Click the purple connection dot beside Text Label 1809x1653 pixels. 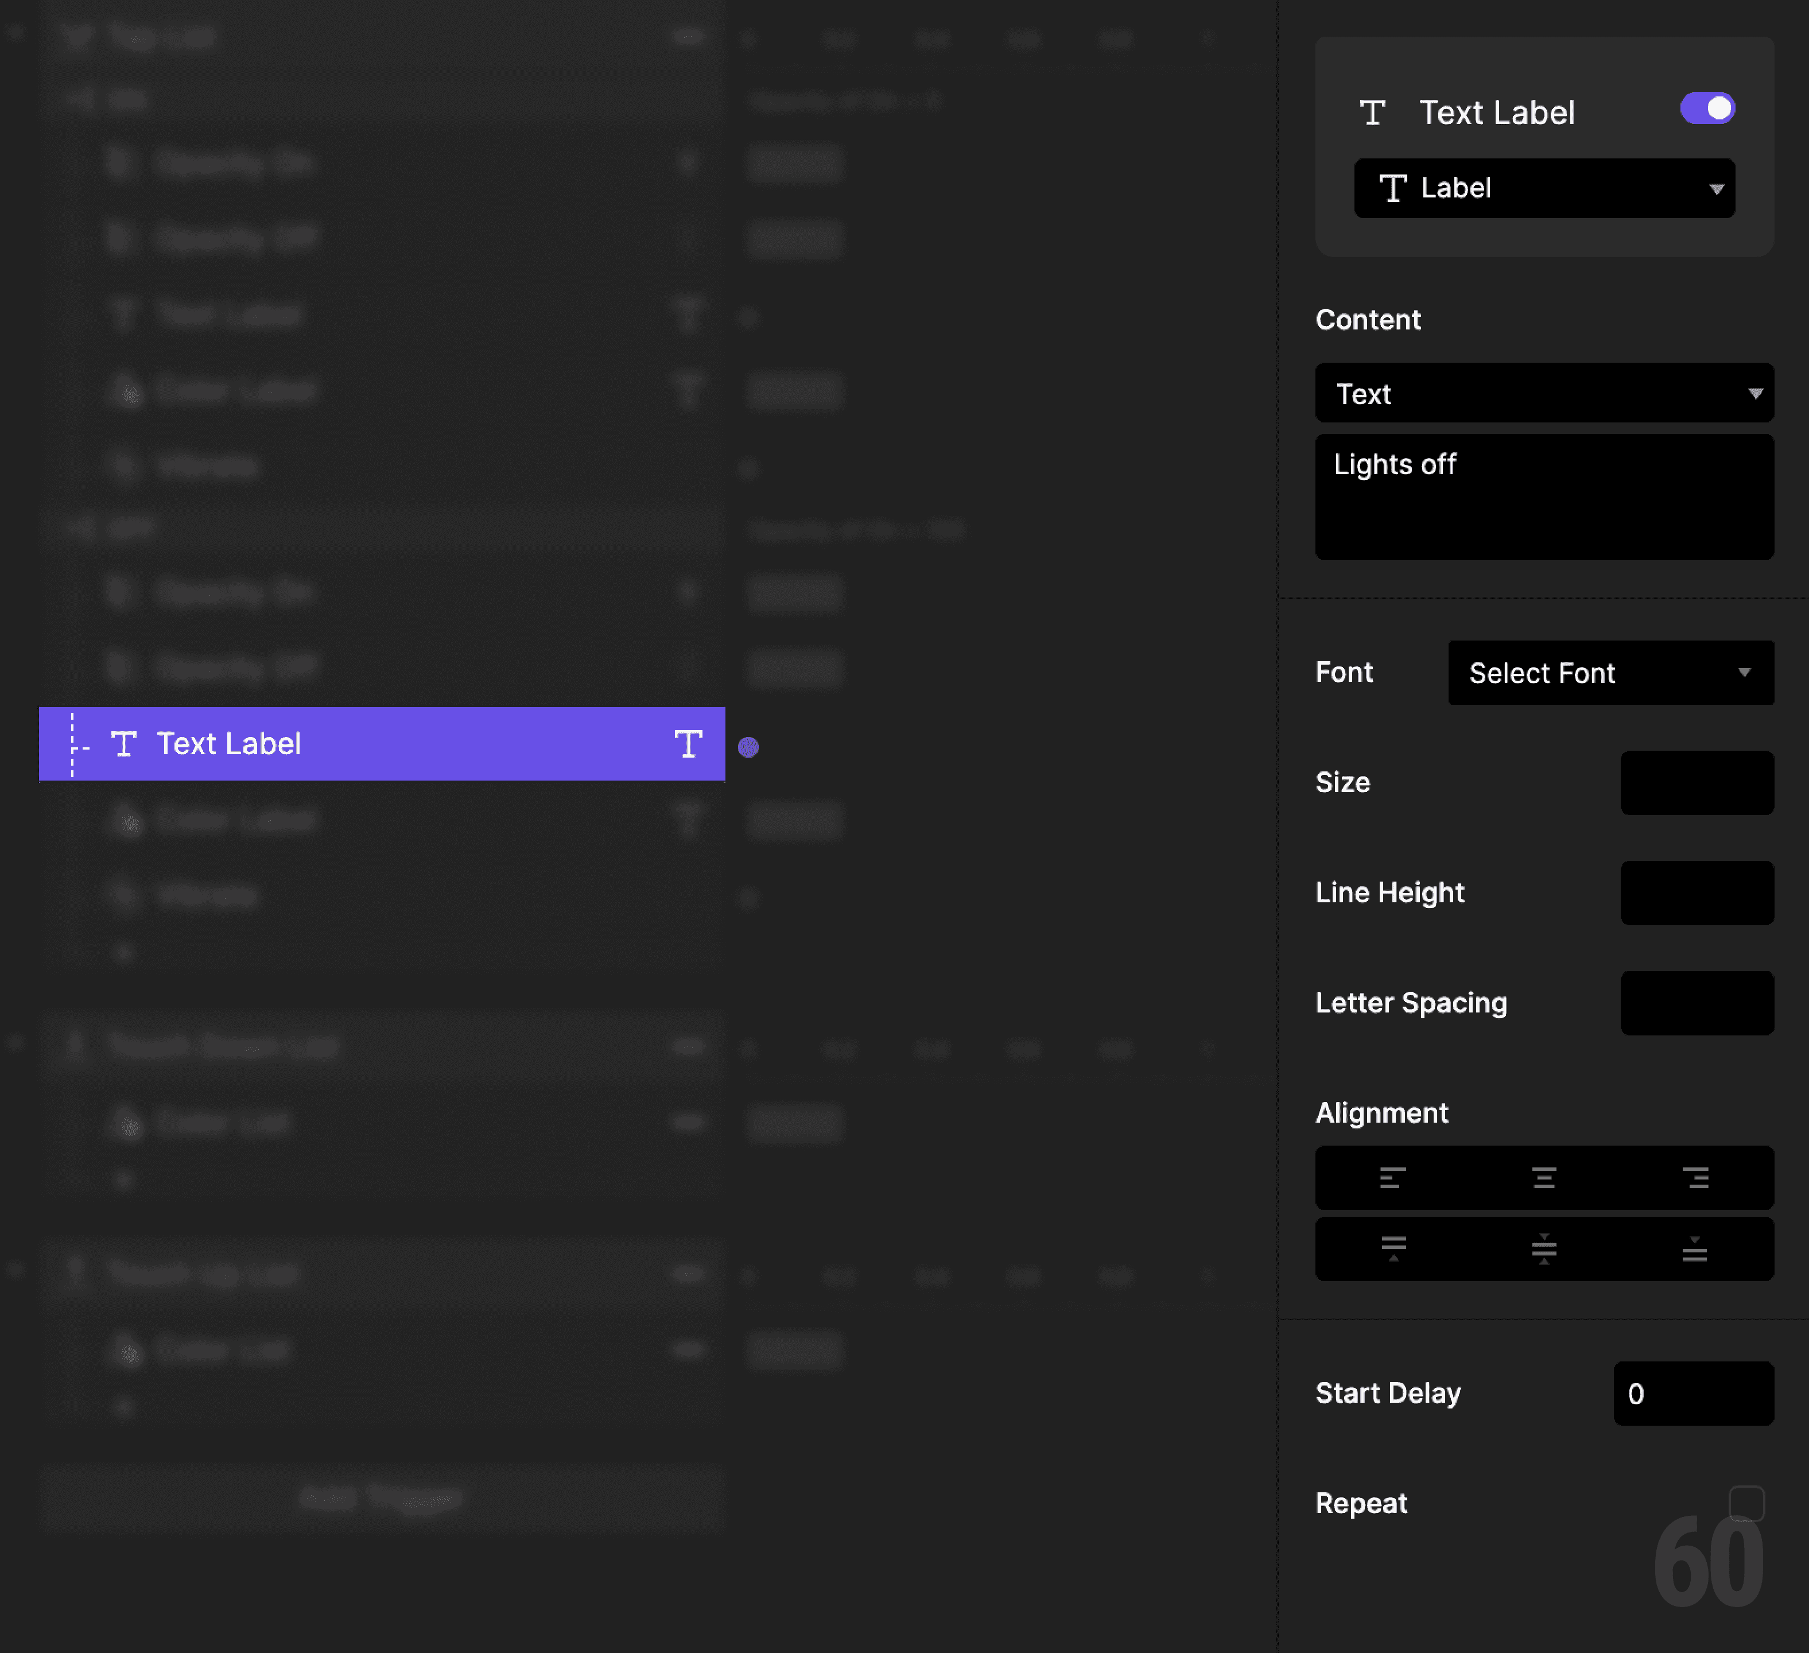(747, 746)
